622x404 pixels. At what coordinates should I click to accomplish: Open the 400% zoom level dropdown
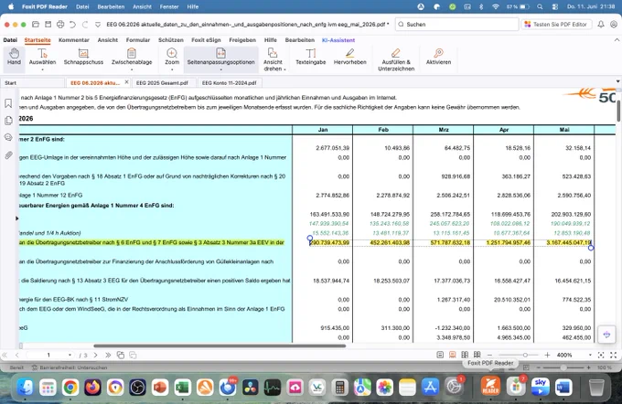click(x=590, y=355)
